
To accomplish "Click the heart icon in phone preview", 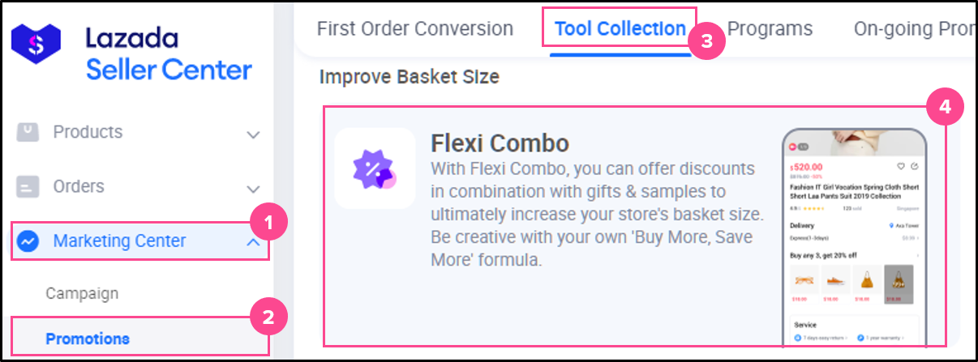I will click(x=899, y=167).
